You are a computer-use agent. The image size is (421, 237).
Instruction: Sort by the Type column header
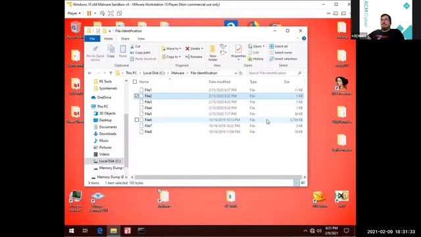pyautogui.click(x=253, y=82)
